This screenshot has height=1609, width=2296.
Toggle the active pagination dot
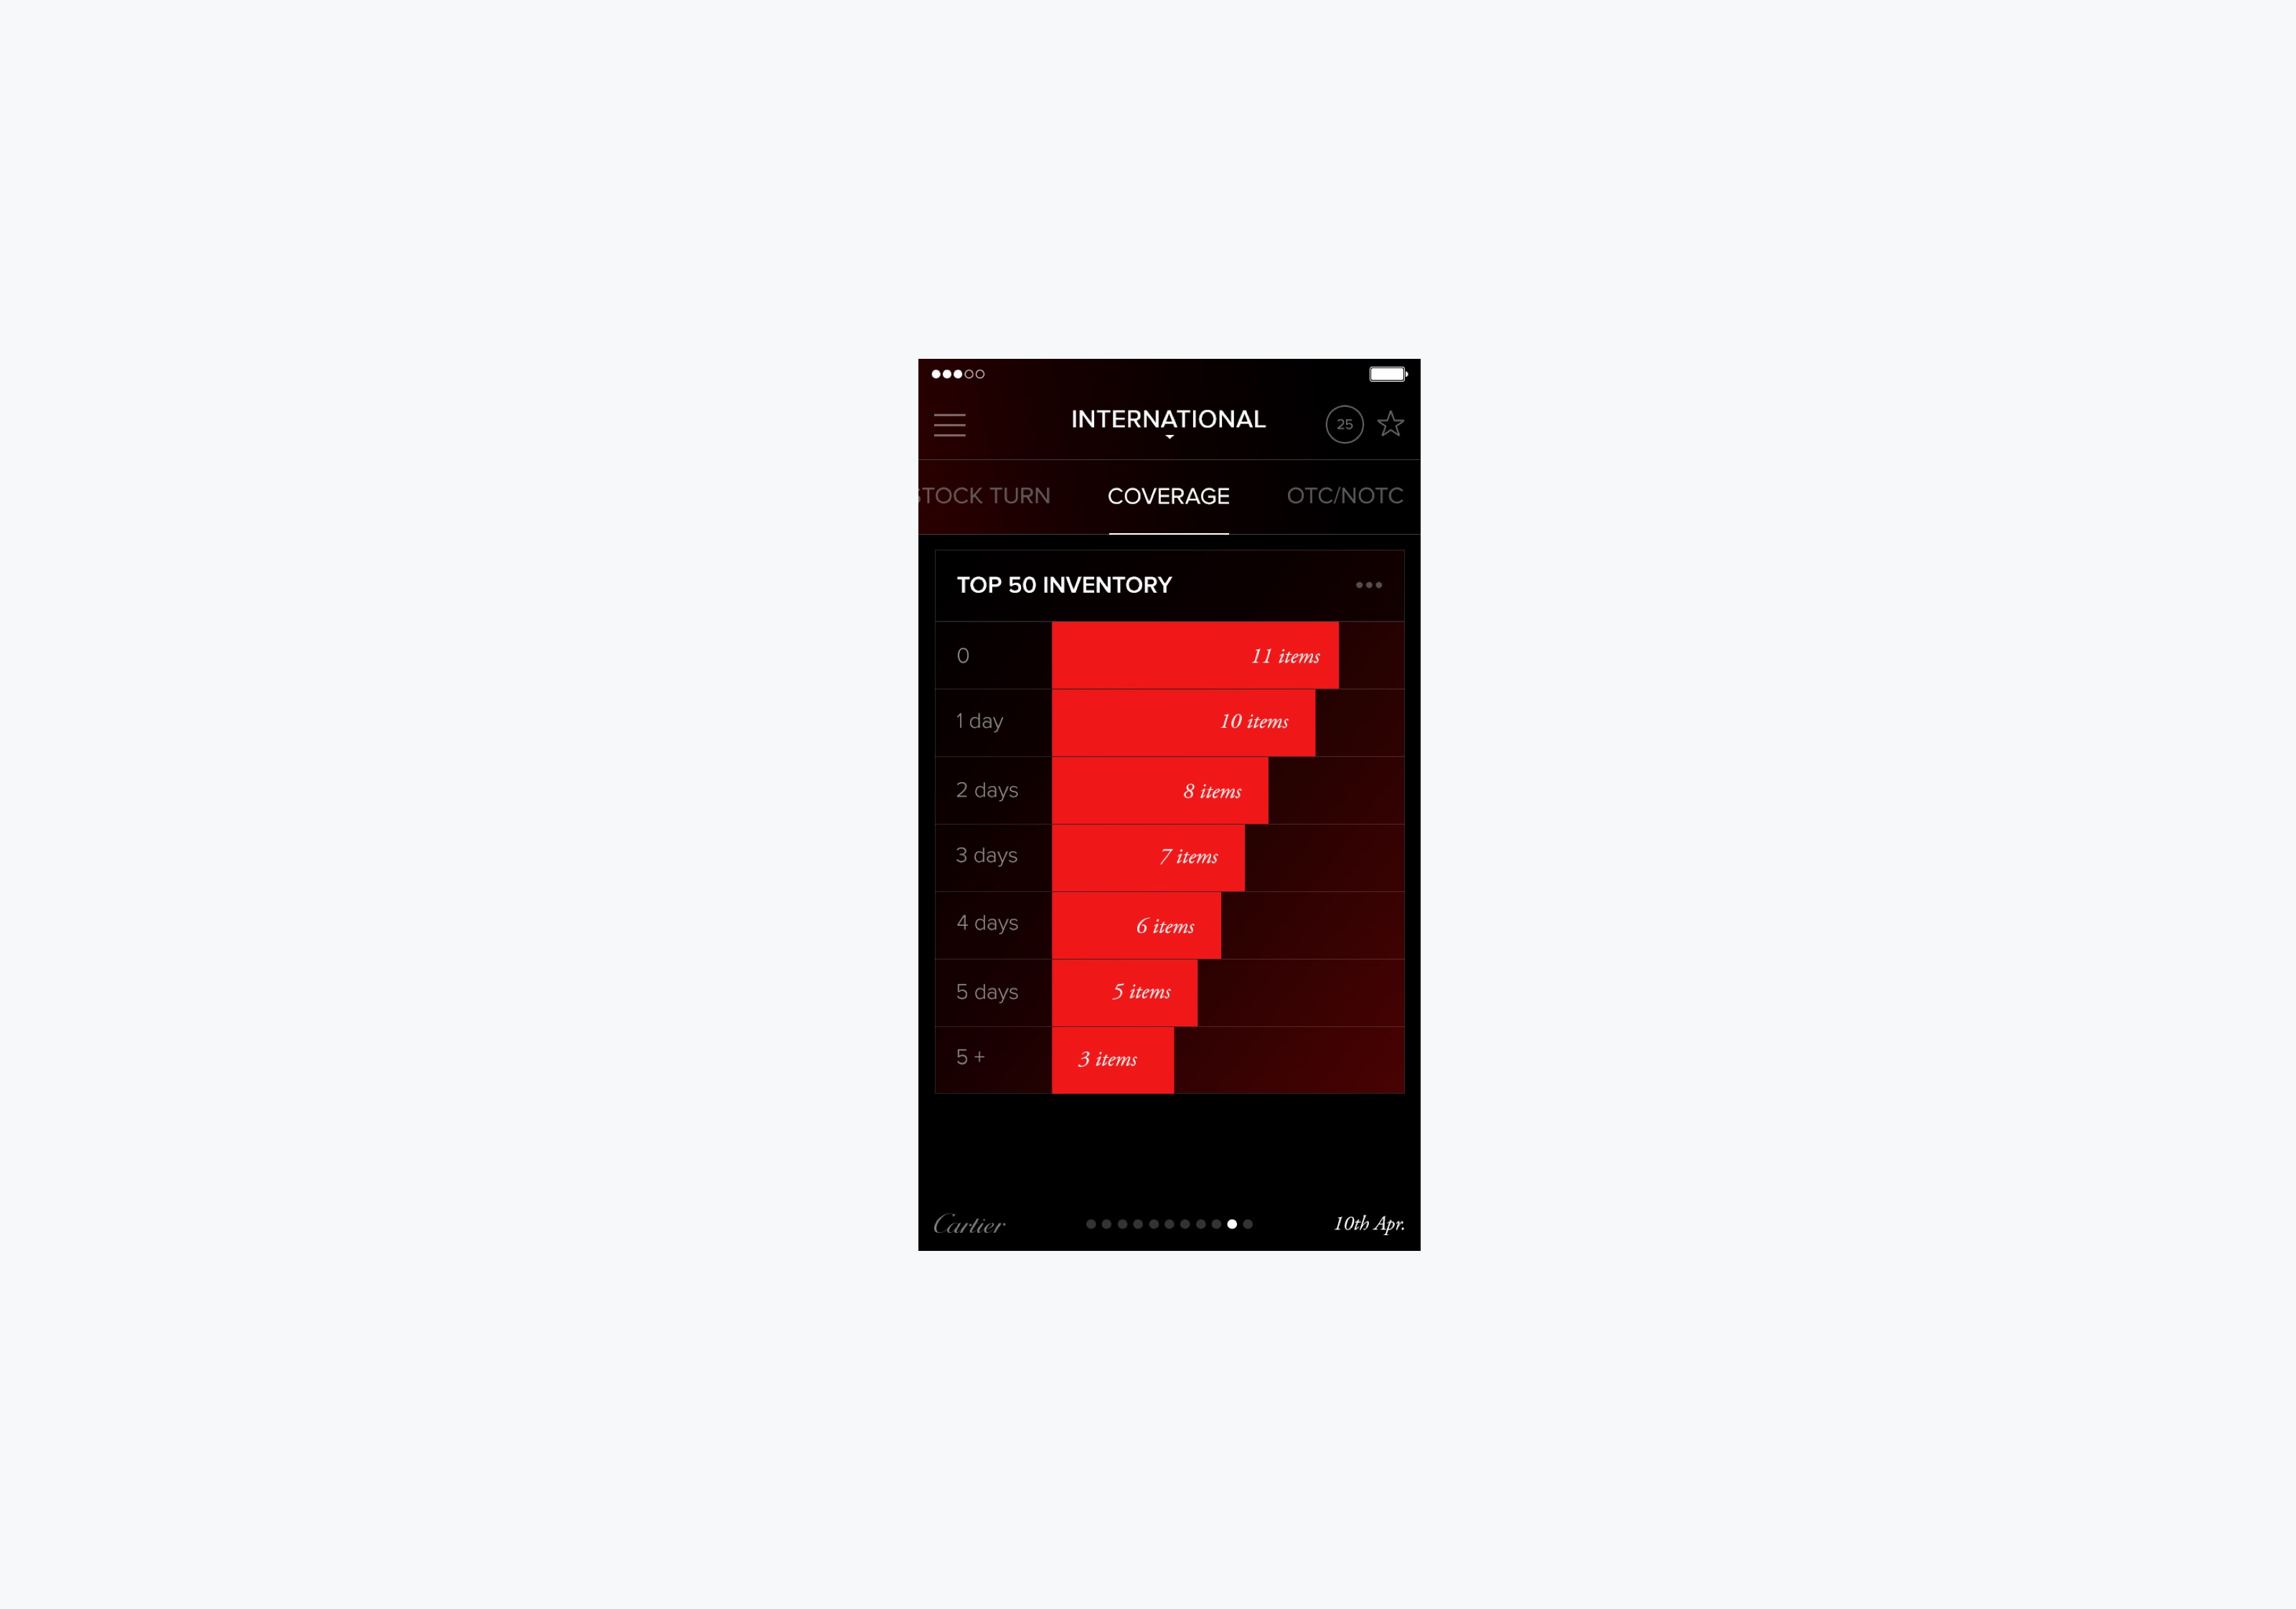1232,1221
